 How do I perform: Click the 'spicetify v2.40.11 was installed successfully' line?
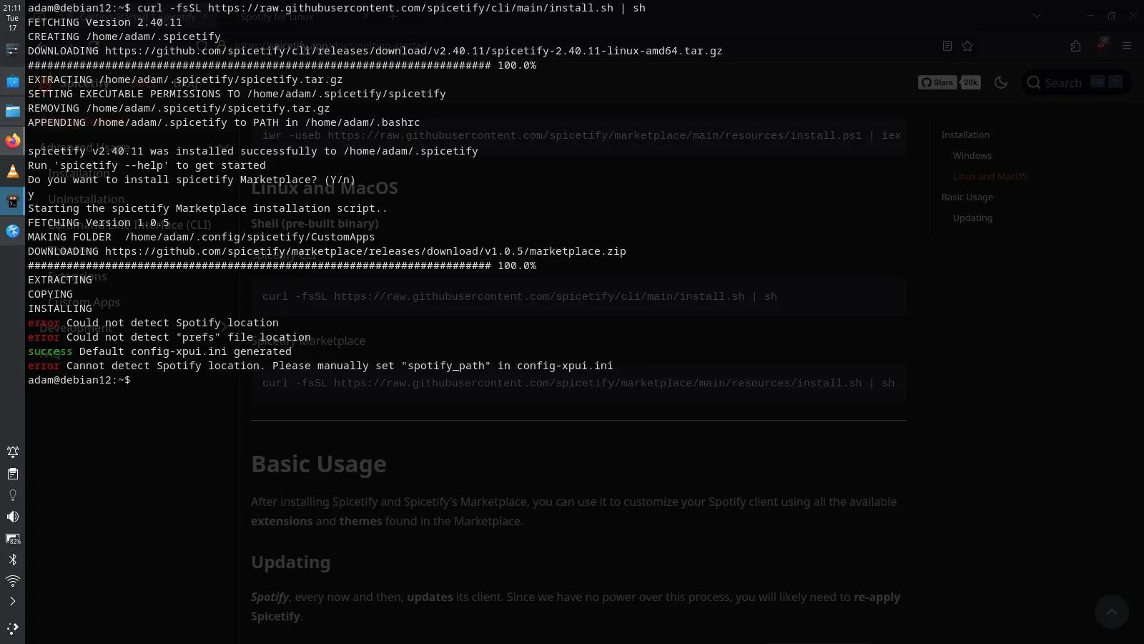(253, 151)
